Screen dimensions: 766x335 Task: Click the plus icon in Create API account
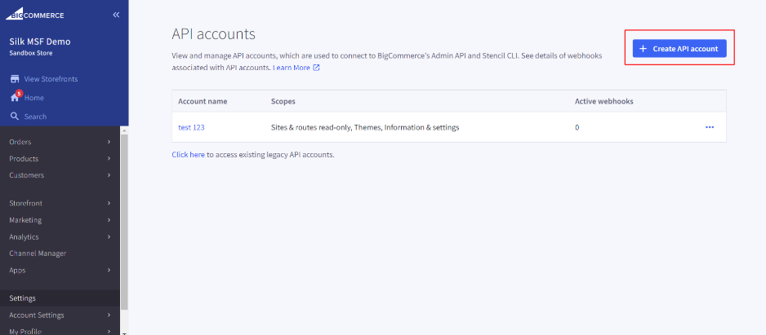(x=643, y=49)
